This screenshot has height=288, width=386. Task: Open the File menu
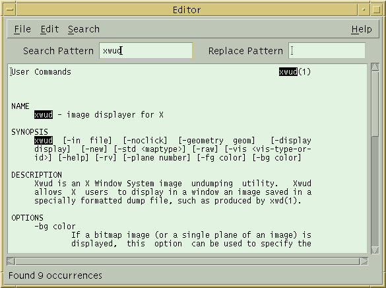click(x=22, y=29)
